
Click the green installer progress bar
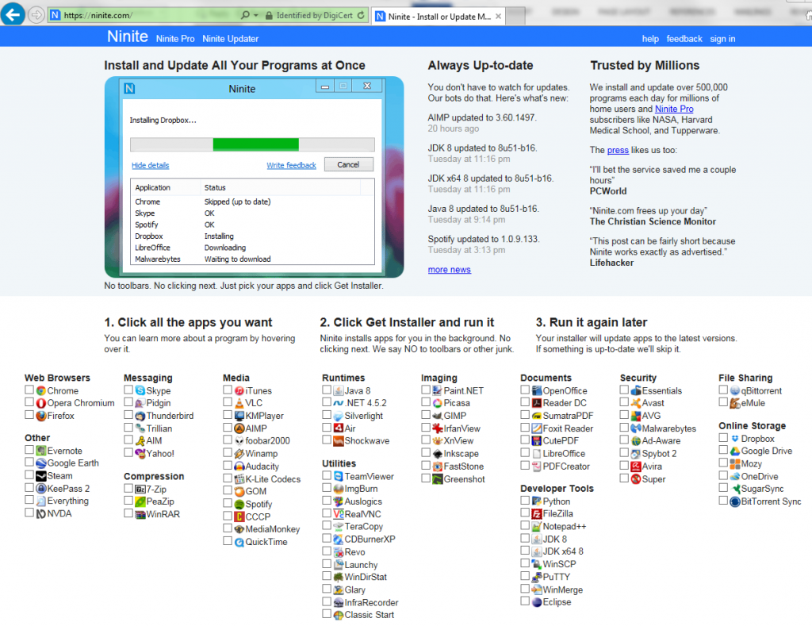point(256,144)
